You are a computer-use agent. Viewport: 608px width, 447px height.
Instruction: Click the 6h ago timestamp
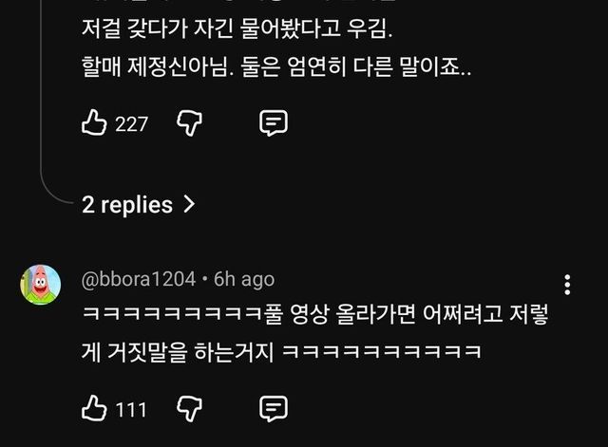[244, 278]
